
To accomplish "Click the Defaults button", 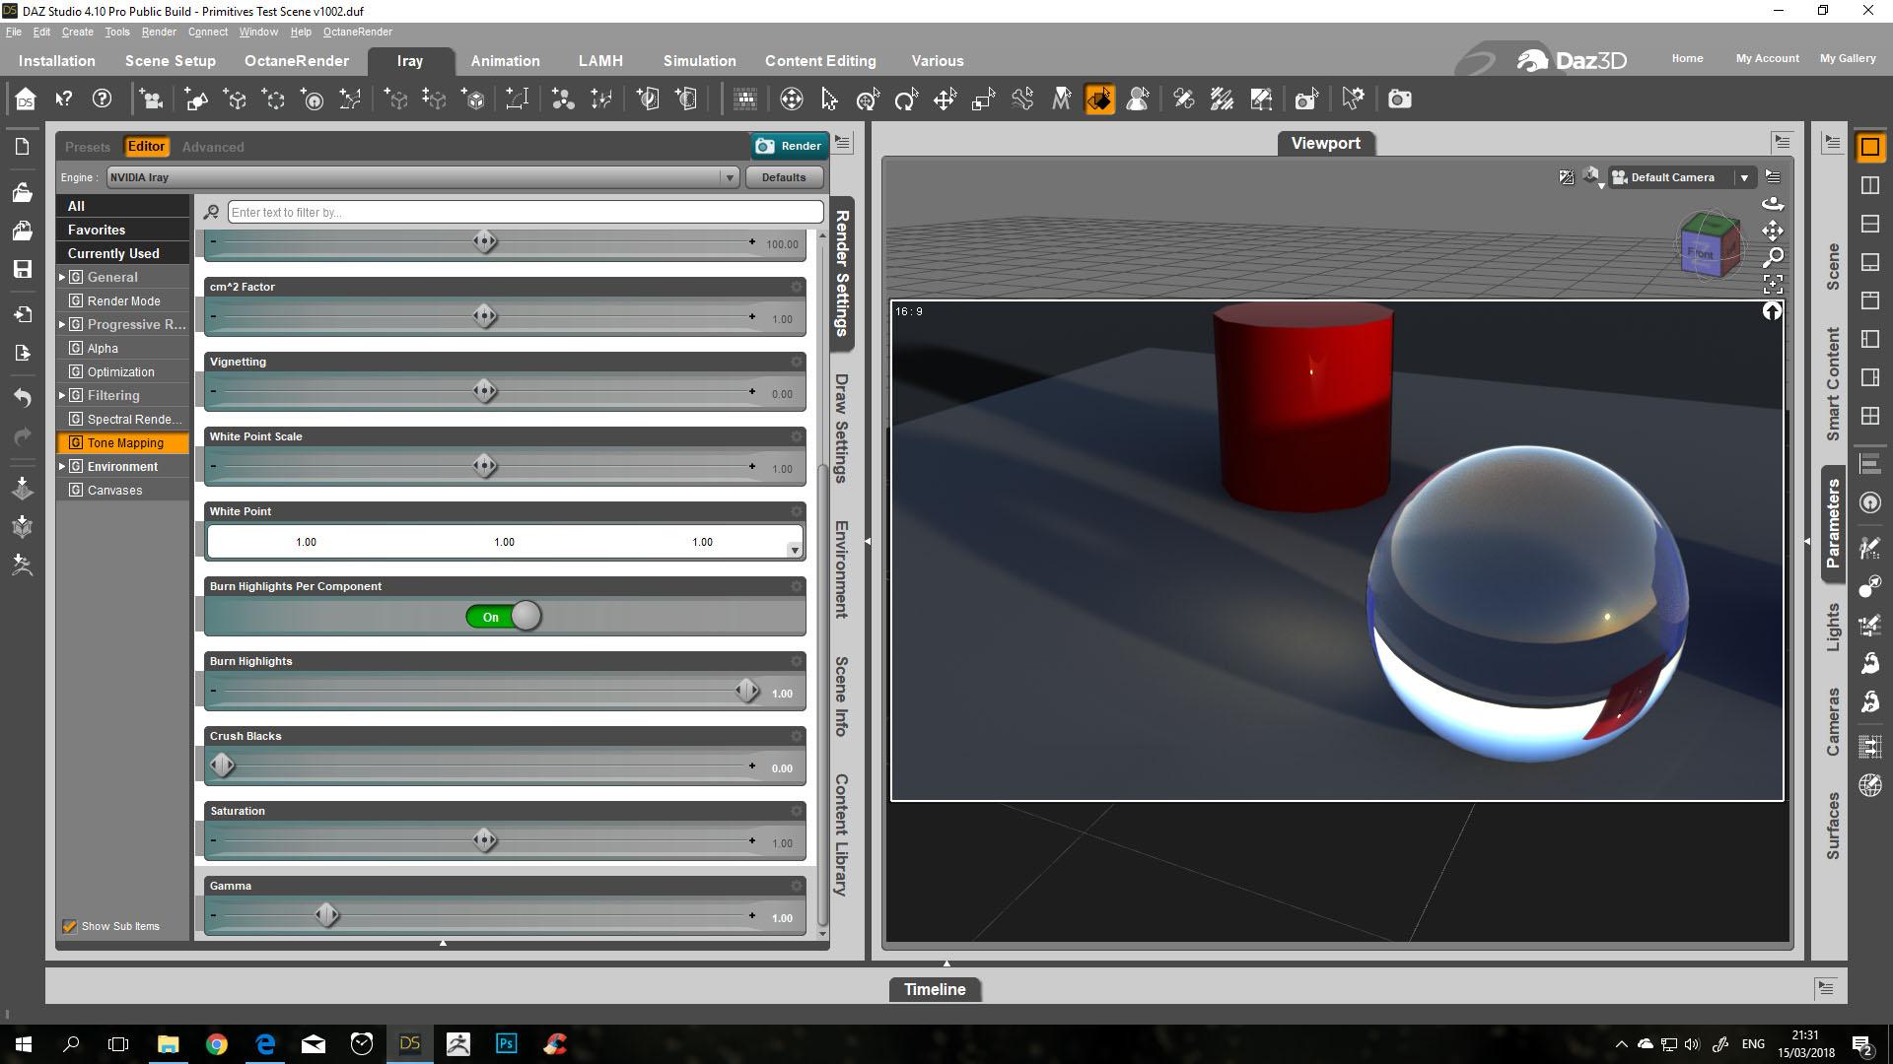I will 783,177.
